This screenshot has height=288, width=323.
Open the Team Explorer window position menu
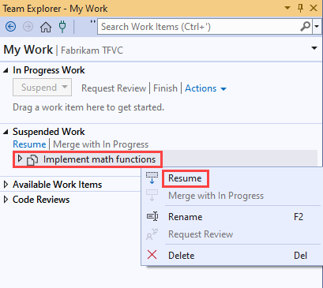pyautogui.click(x=287, y=8)
